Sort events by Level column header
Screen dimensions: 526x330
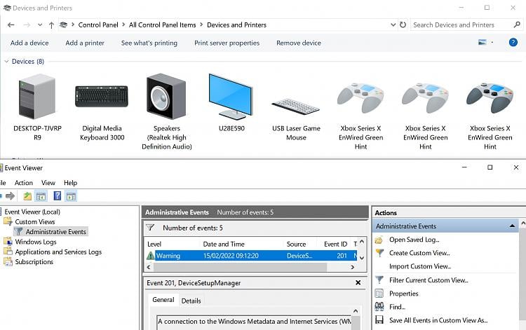[154, 244]
